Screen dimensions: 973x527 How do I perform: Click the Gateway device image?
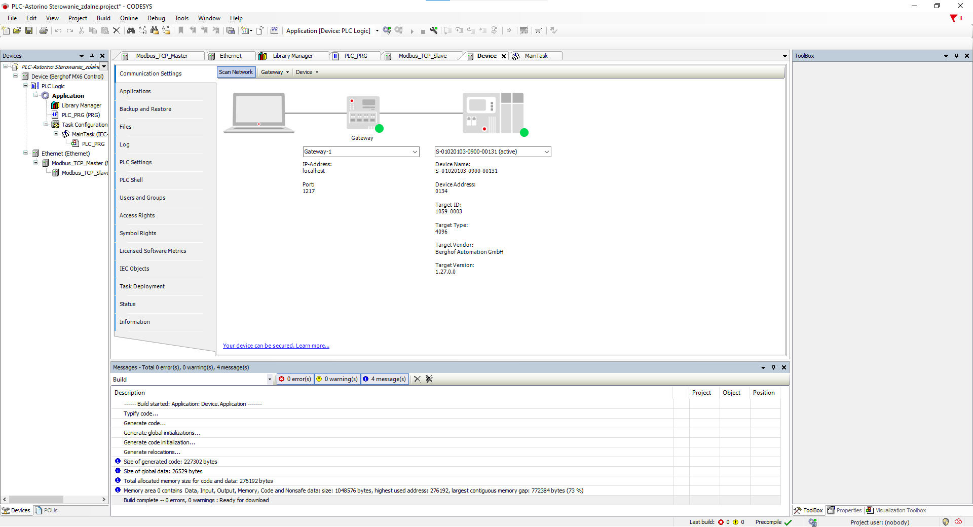[x=363, y=113]
